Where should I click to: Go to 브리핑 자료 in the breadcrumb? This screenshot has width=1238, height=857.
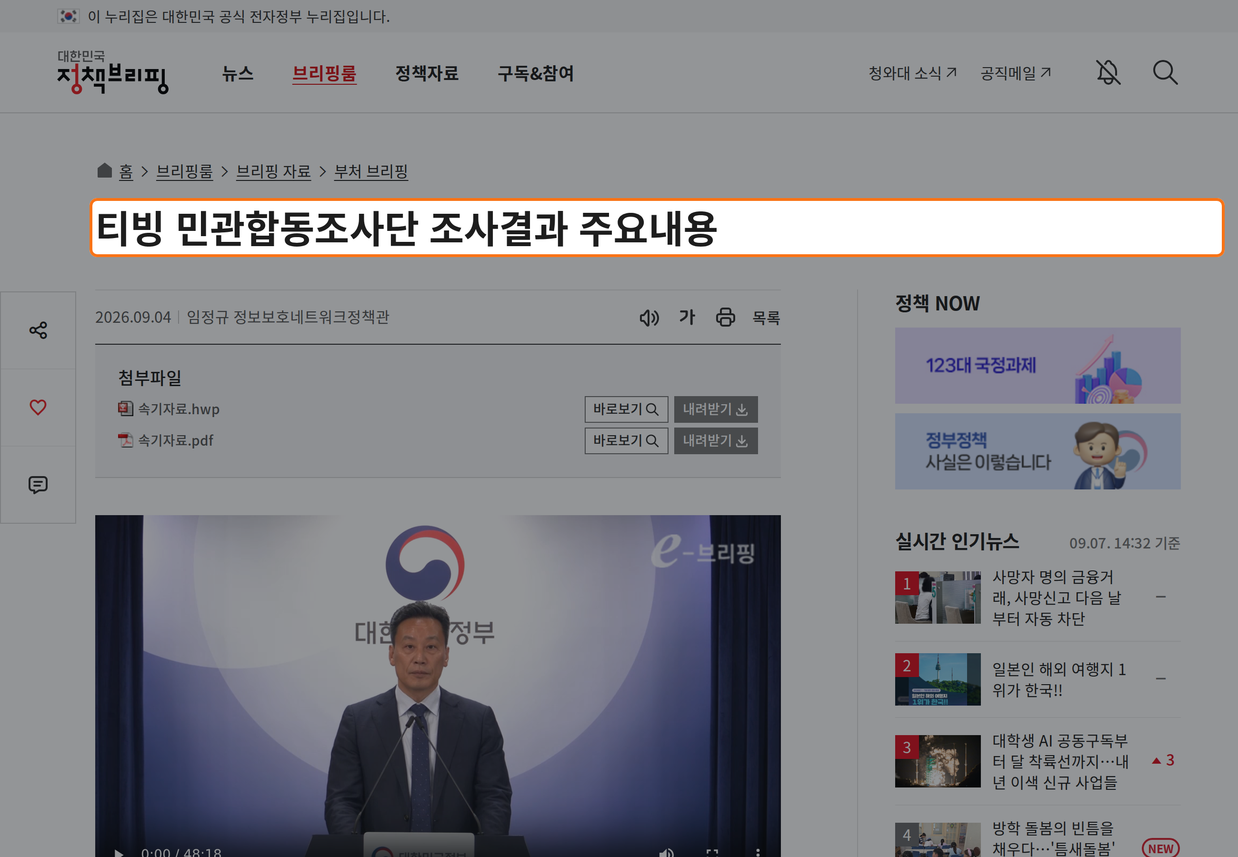[x=274, y=172]
